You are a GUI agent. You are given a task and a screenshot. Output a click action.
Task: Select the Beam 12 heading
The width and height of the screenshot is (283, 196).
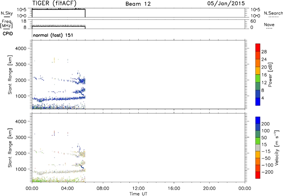[x=138, y=4]
